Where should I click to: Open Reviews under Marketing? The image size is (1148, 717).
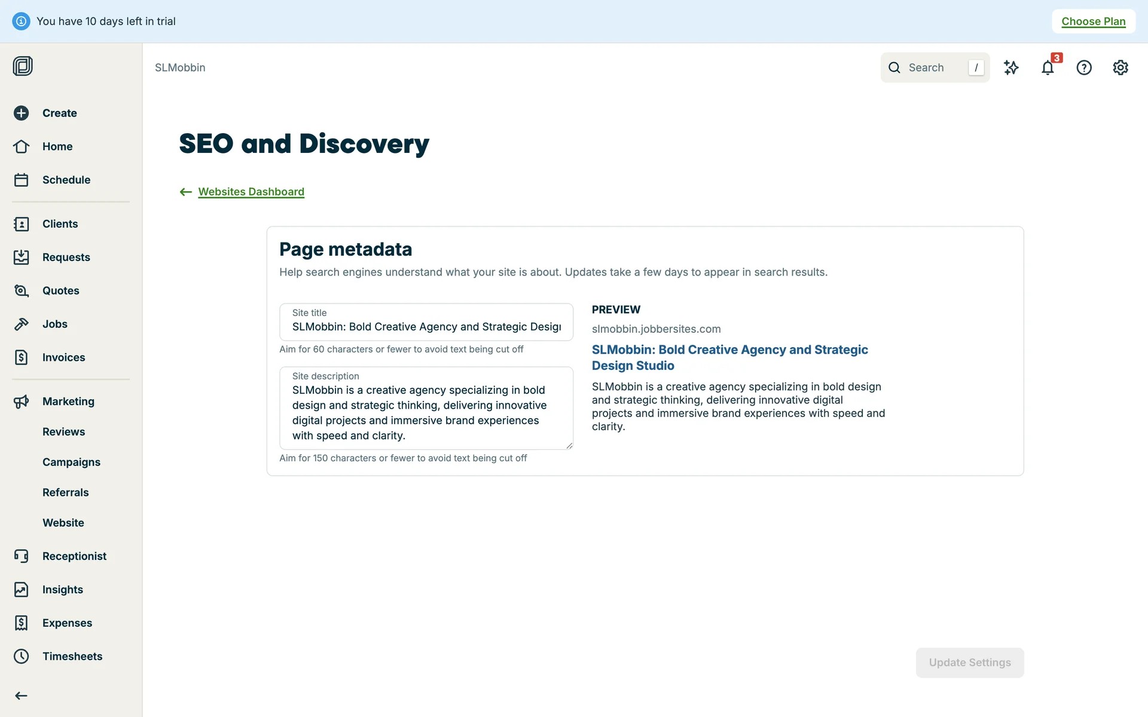tap(63, 431)
